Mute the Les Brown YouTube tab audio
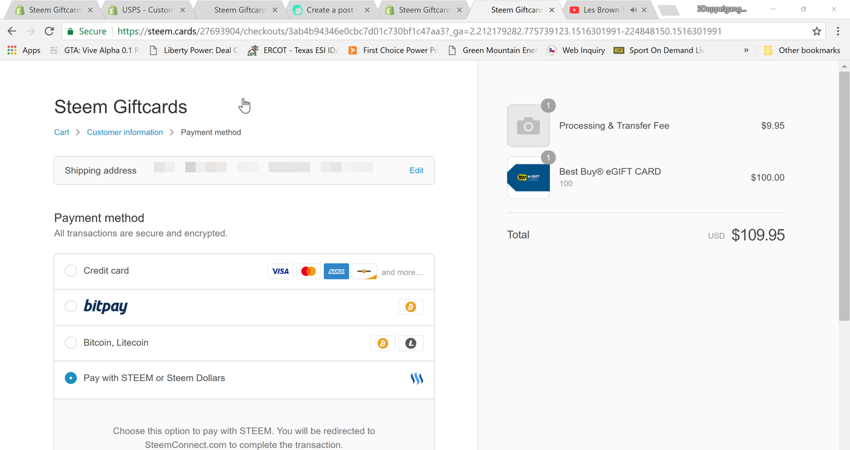The height and width of the screenshot is (450, 850). [x=633, y=10]
